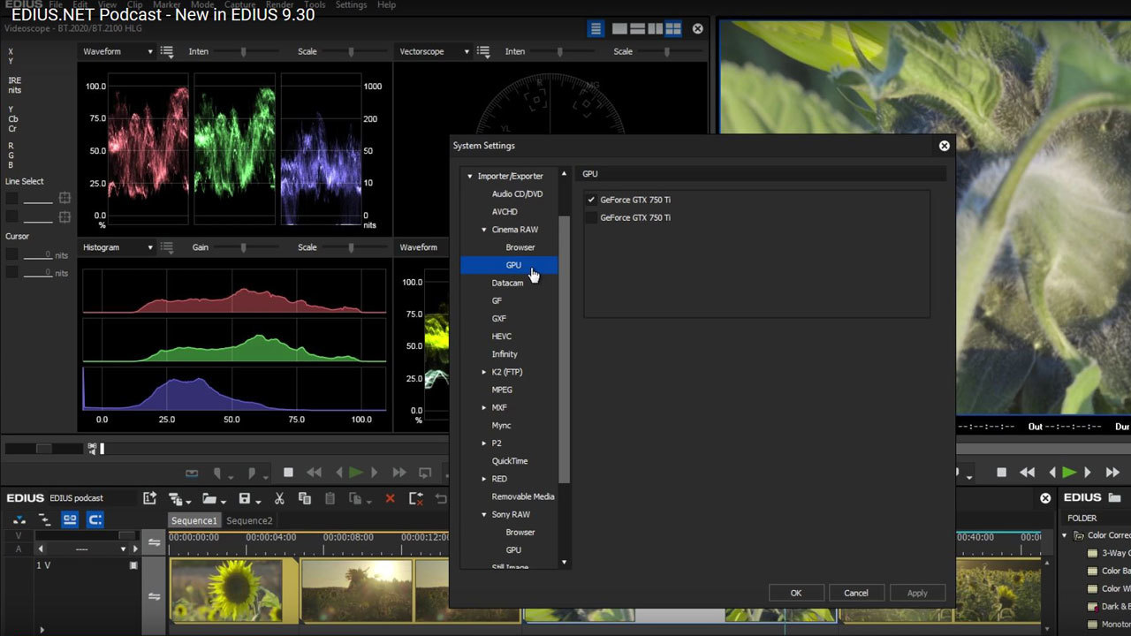Adjust the Histogram Gain slider

coord(244,247)
